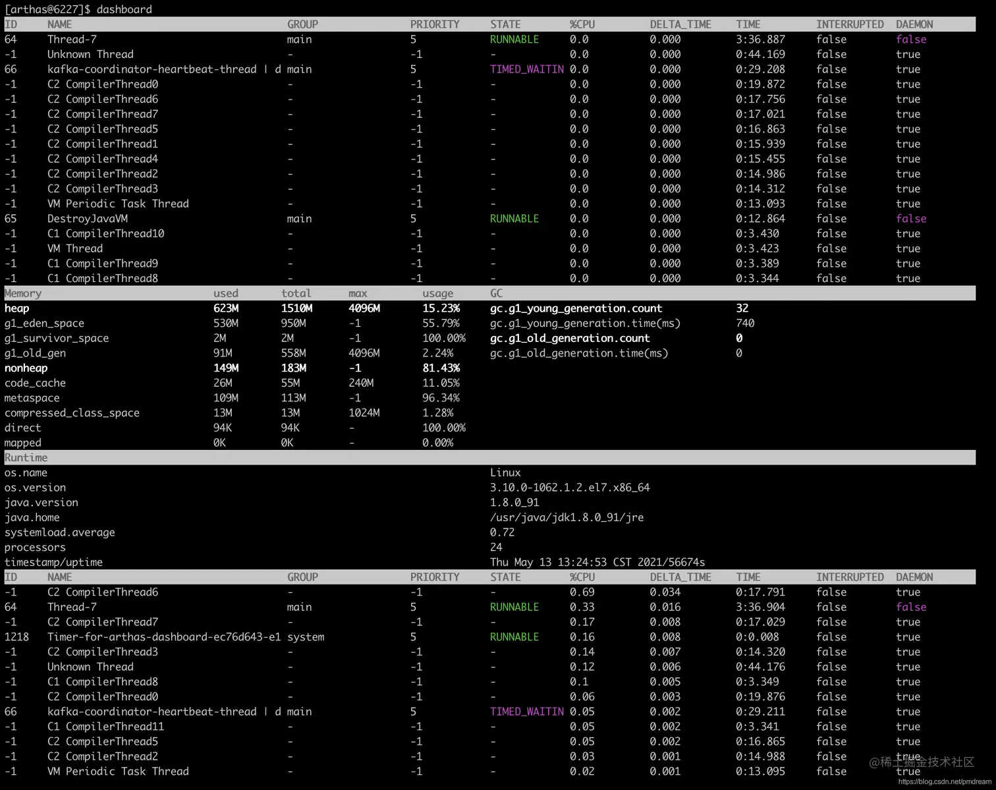Click 'gc.g1_old_generation.count' label
This screenshot has height=790, width=996.
570,338
